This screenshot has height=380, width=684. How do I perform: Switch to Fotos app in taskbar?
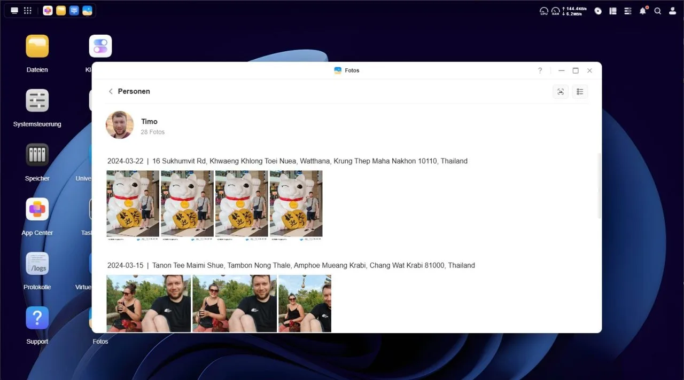click(87, 11)
